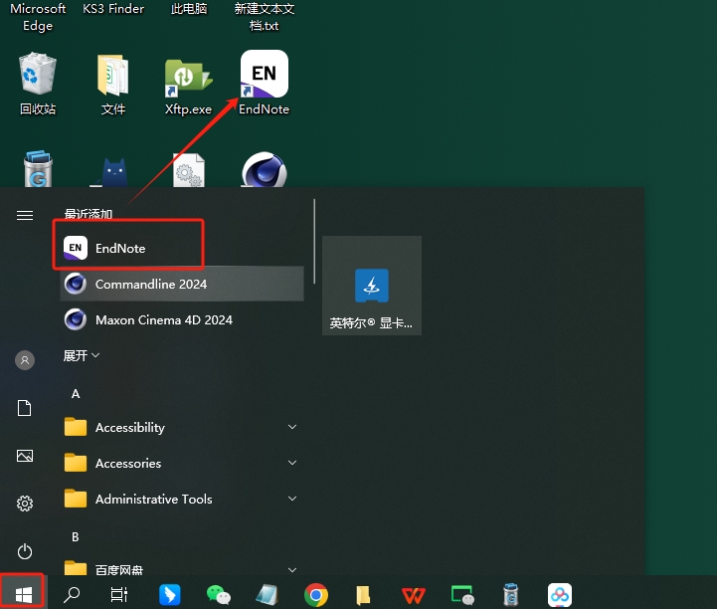Expand the Accessibility folder
Screen dimensions: 717x609
pyautogui.click(x=182, y=427)
